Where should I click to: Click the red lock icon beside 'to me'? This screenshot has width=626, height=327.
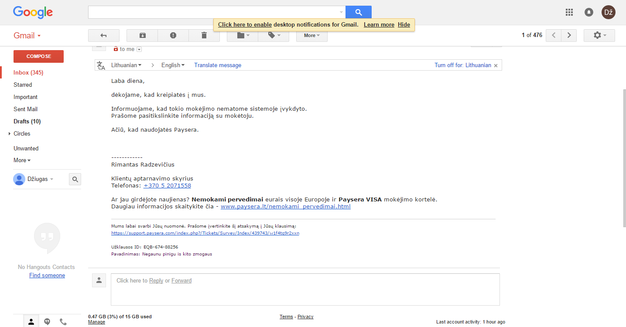[116, 49]
